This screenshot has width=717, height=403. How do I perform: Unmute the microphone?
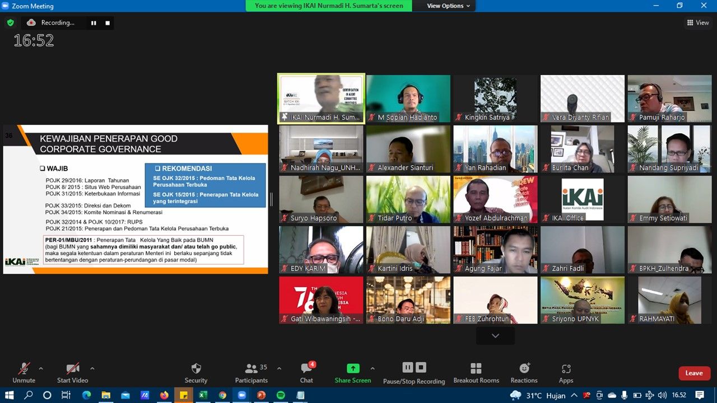(24, 373)
